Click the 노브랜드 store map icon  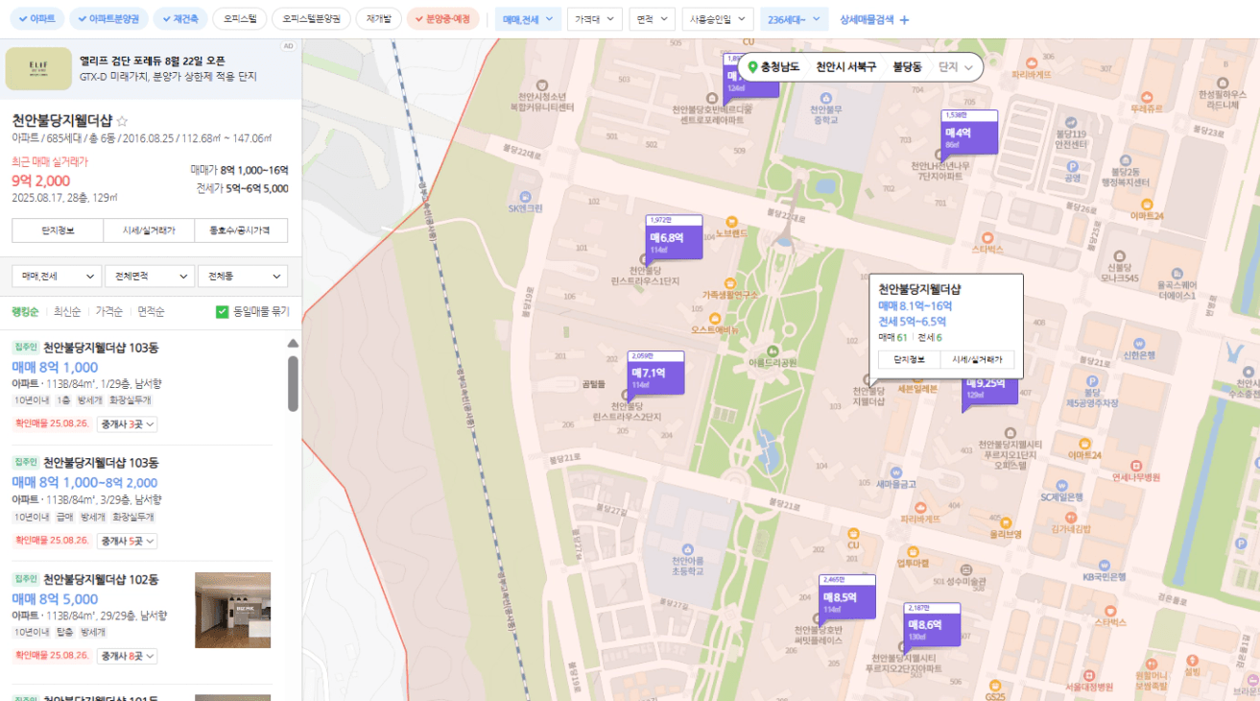click(x=732, y=222)
